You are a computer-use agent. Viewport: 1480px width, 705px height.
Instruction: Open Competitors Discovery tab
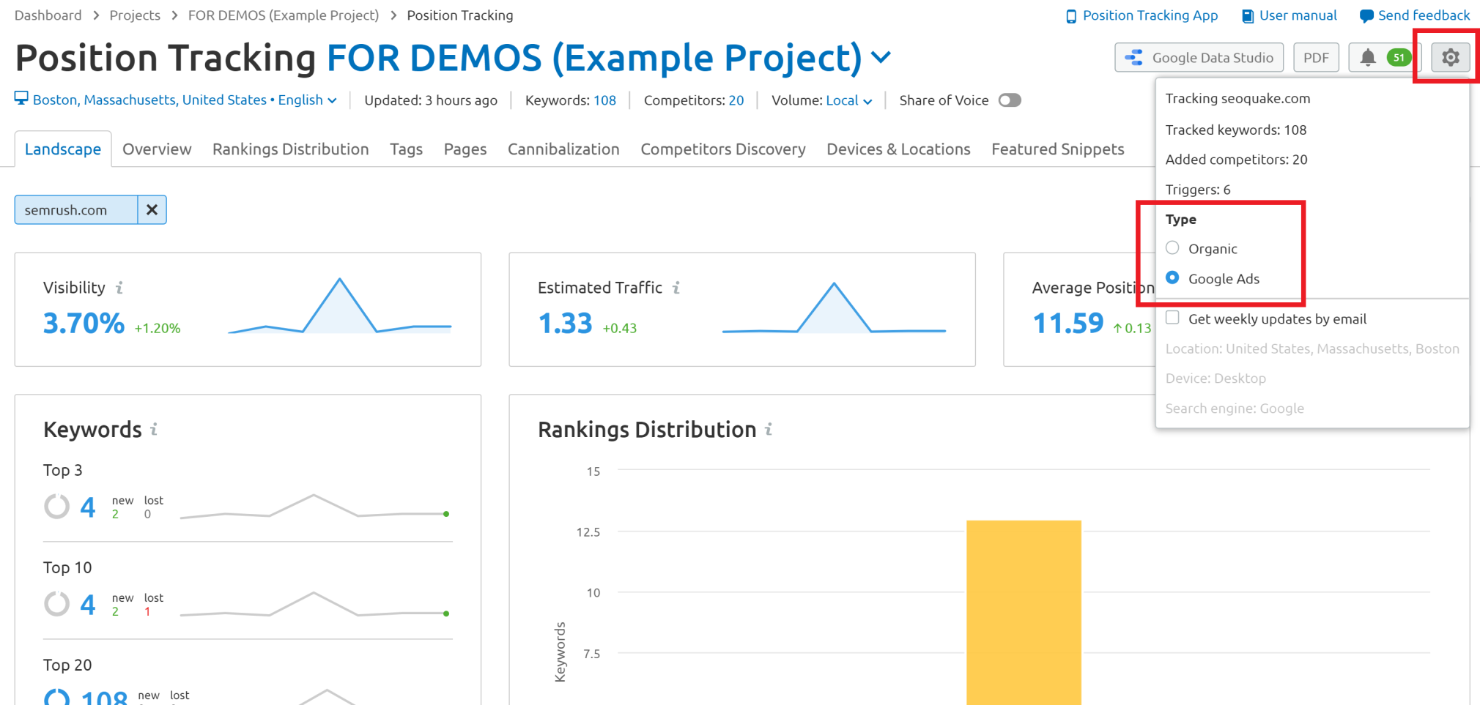click(723, 149)
